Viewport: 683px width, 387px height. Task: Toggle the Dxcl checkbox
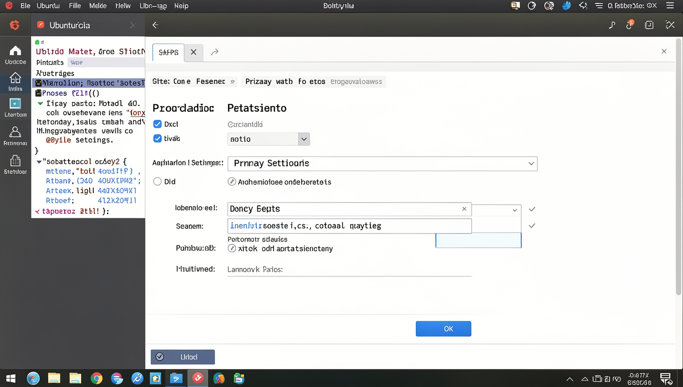pyautogui.click(x=158, y=124)
